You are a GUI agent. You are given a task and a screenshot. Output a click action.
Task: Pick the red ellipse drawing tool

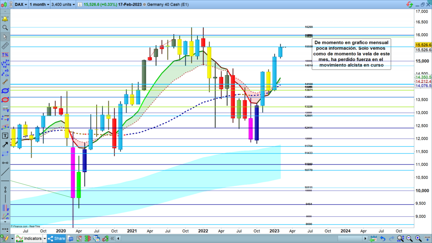pos(5,100)
